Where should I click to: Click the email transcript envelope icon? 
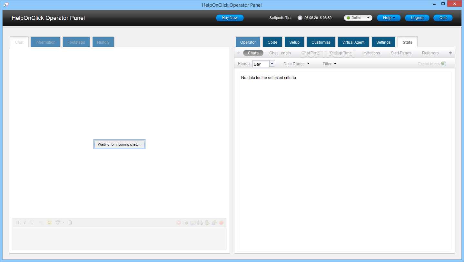point(193,222)
